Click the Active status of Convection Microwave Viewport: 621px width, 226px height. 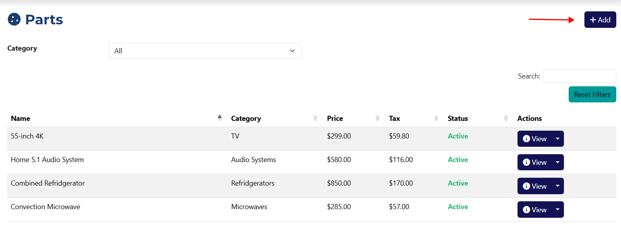(x=458, y=207)
